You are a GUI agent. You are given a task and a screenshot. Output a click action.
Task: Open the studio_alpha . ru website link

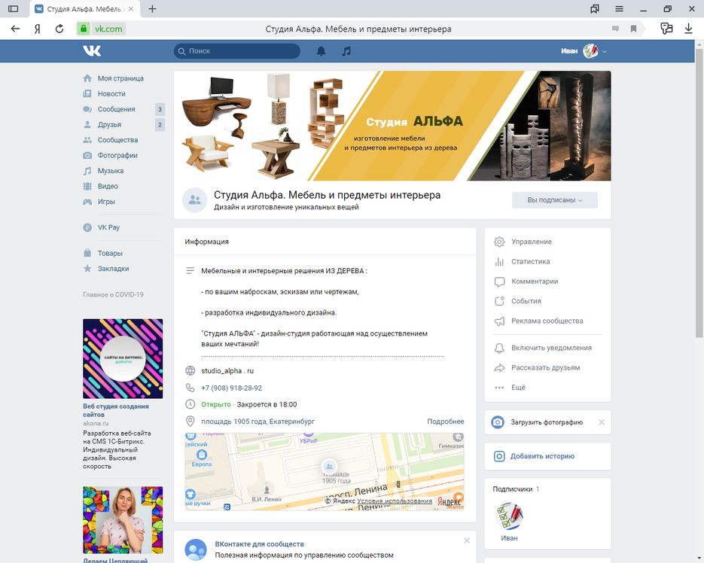(227, 371)
